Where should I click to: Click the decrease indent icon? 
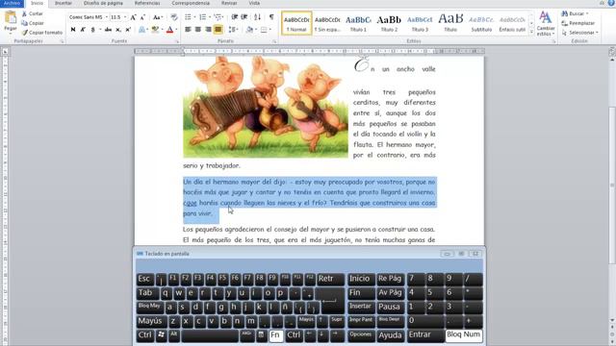235,17
